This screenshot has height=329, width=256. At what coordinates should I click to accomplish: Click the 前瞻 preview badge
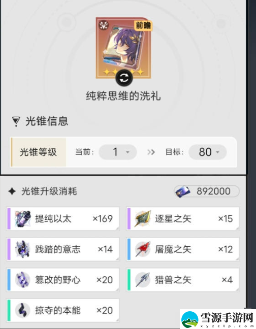[143, 26]
